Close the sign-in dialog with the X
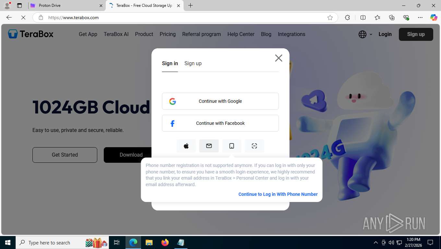 pyautogui.click(x=279, y=58)
